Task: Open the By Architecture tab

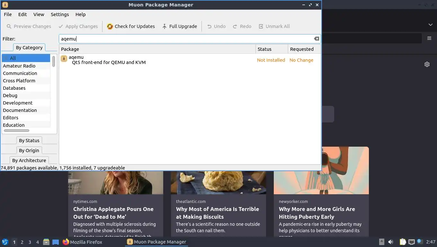Action: pos(29,160)
